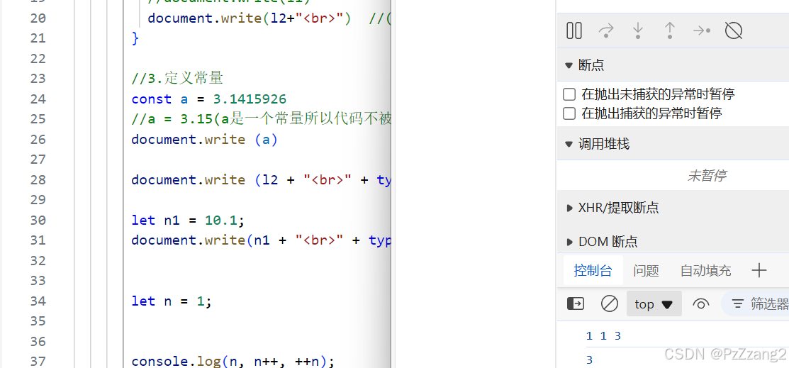The width and height of the screenshot is (789, 368).
Task: Click the single Step debugger icon
Action: 701,30
